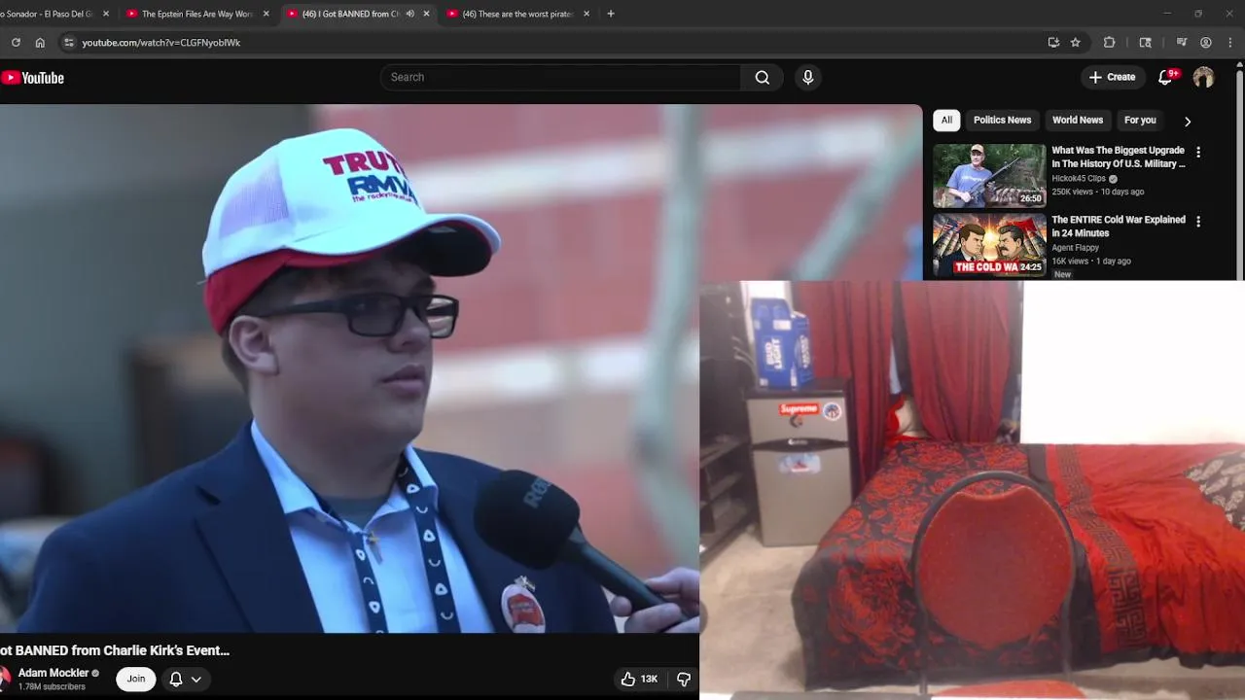Close the 'I Got BANNED' tab
The image size is (1245, 700).
tap(426, 15)
